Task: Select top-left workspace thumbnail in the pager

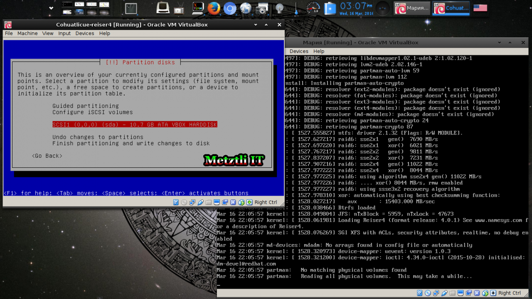Action: click(67, 4)
